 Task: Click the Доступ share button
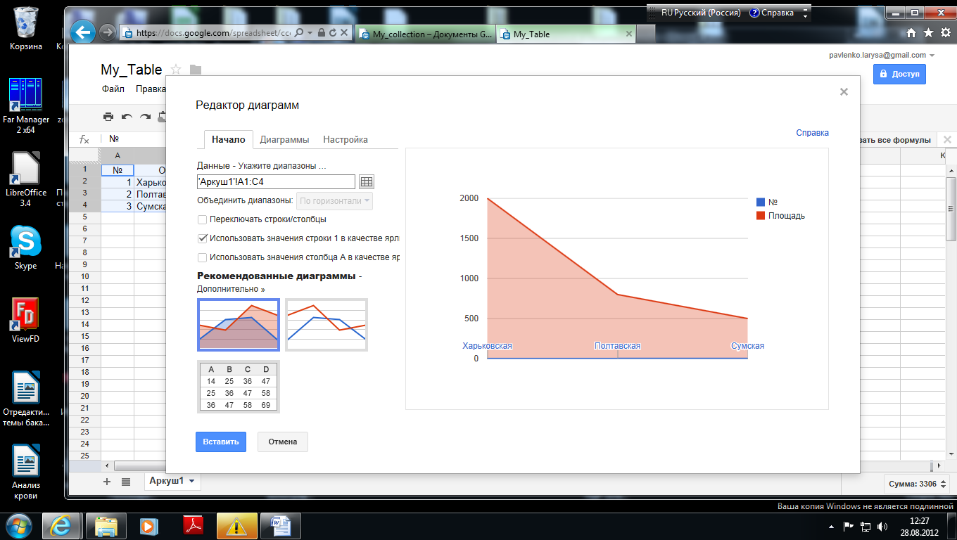tap(899, 74)
